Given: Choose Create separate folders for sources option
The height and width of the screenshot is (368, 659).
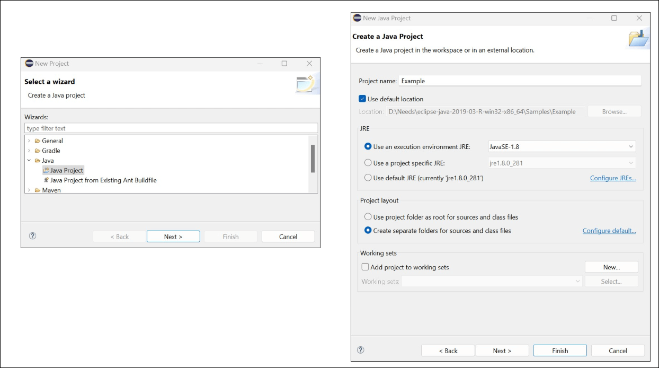Looking at the screenshot, I should point(368,231).
